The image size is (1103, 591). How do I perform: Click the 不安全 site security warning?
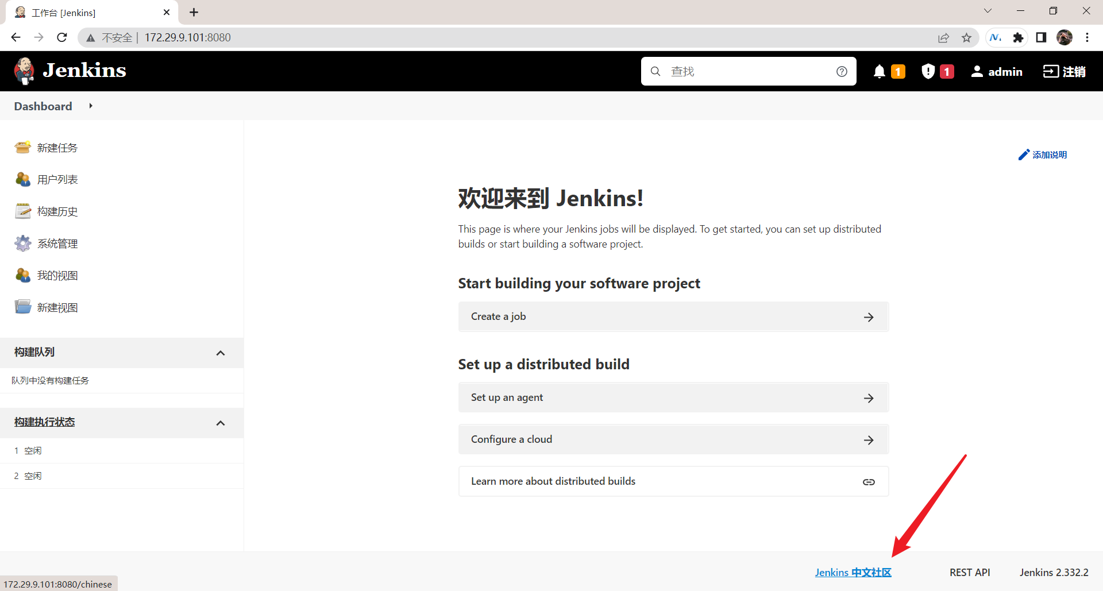pos(109,37)
